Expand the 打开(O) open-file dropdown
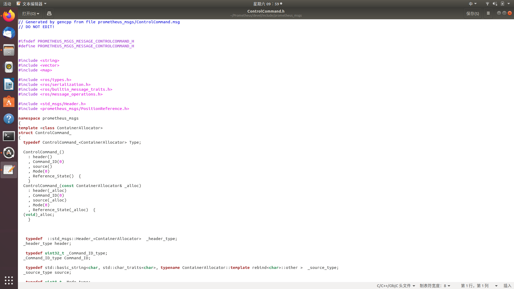514x289 pixels. click(31, 13)
